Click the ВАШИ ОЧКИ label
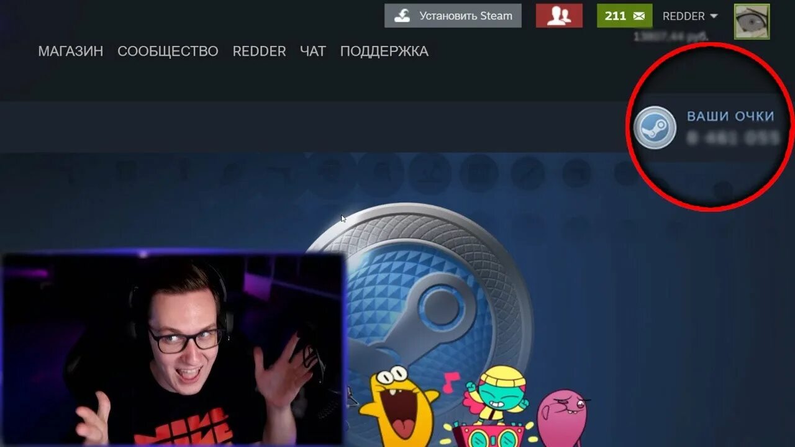 point(730,116)
